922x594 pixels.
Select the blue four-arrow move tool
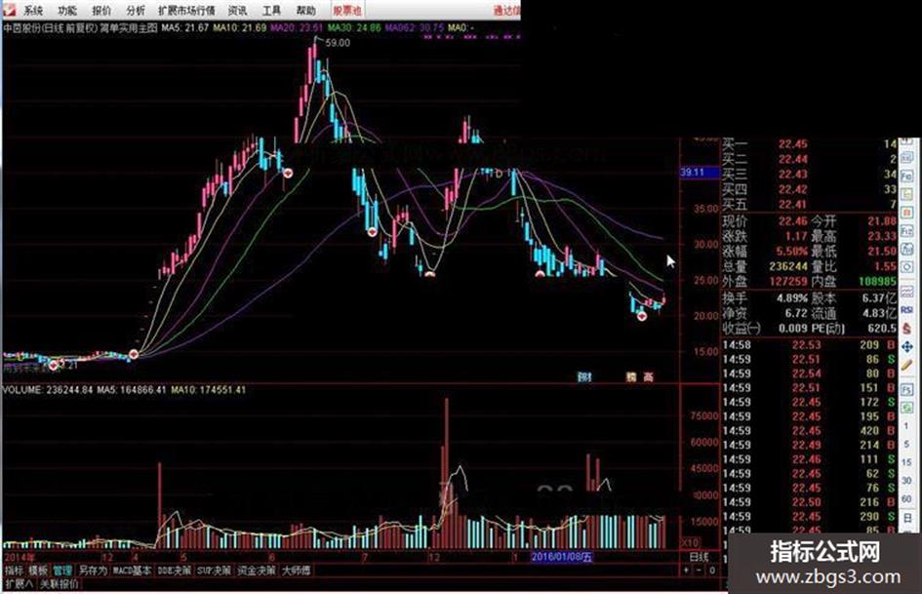click(x=906, y=347)
